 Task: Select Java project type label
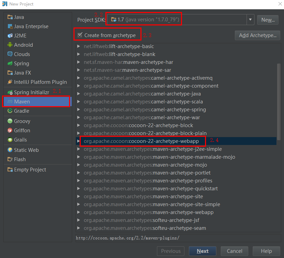(x=19, y=17)
